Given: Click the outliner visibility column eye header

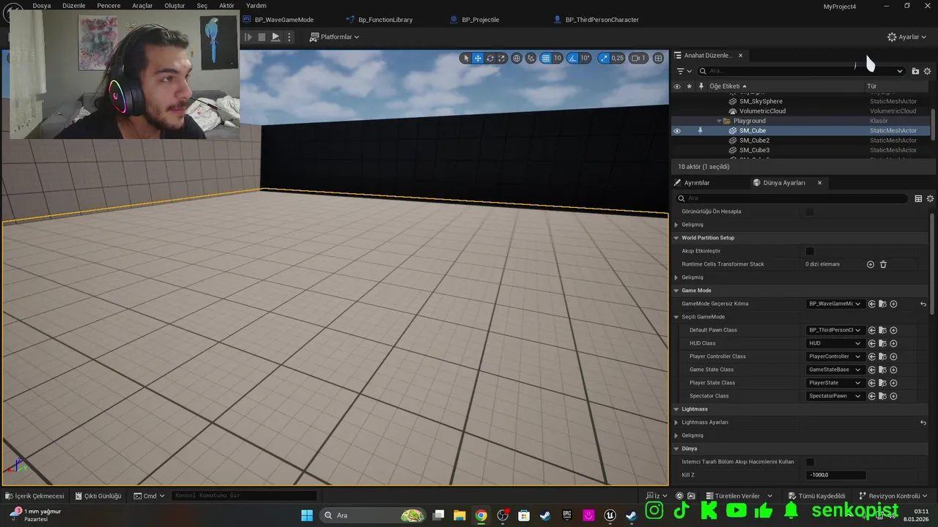Looking at the screenshot, I should pyautogui.click(x=677, y=86).
